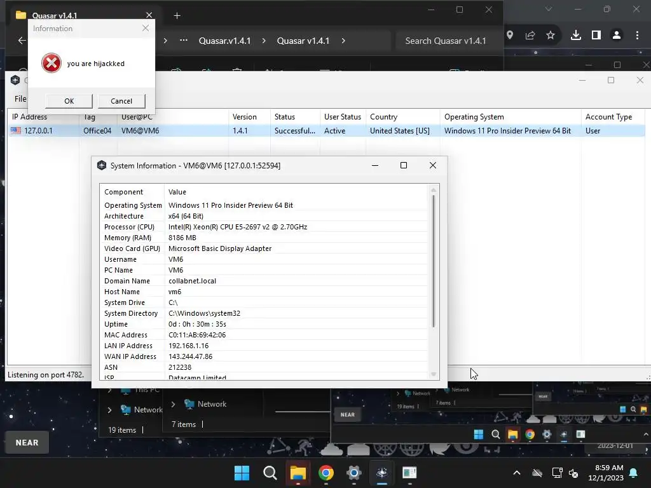Open Windows Start menu
Screen dimensions: 651x488
(x=242, y=473)
